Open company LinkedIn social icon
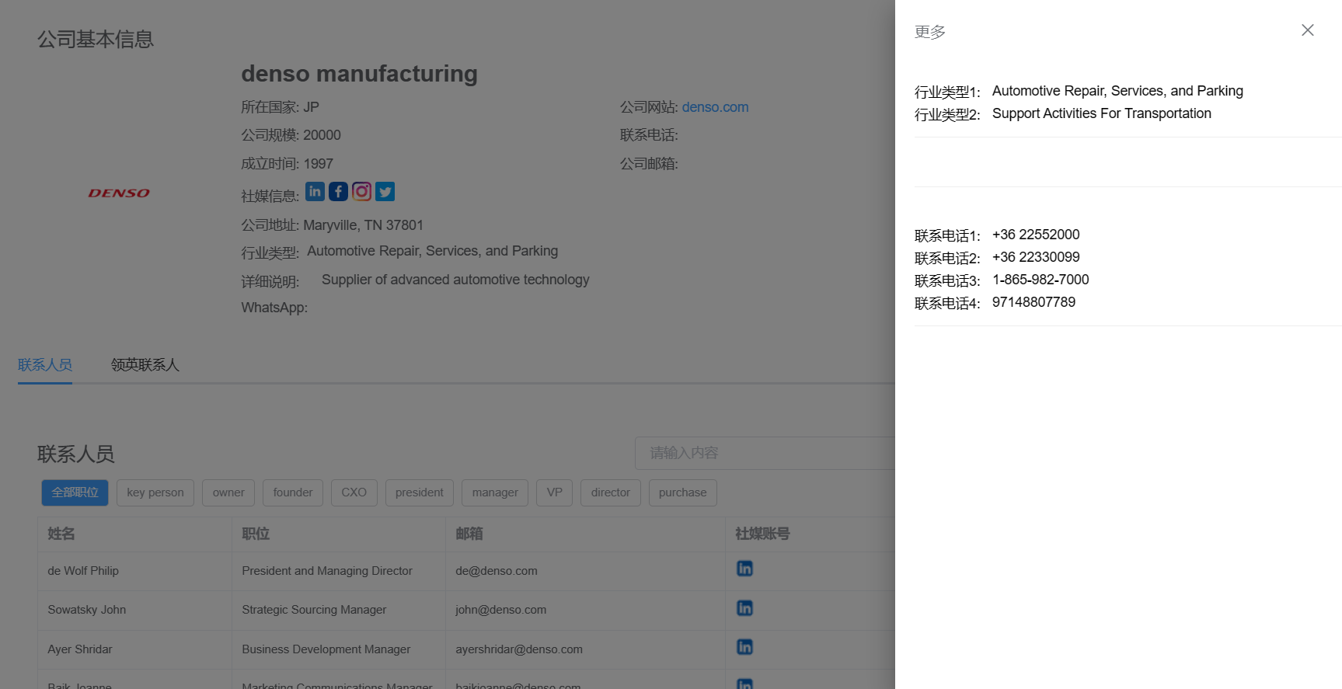1342x689 pixels. [x=315, y=191]
